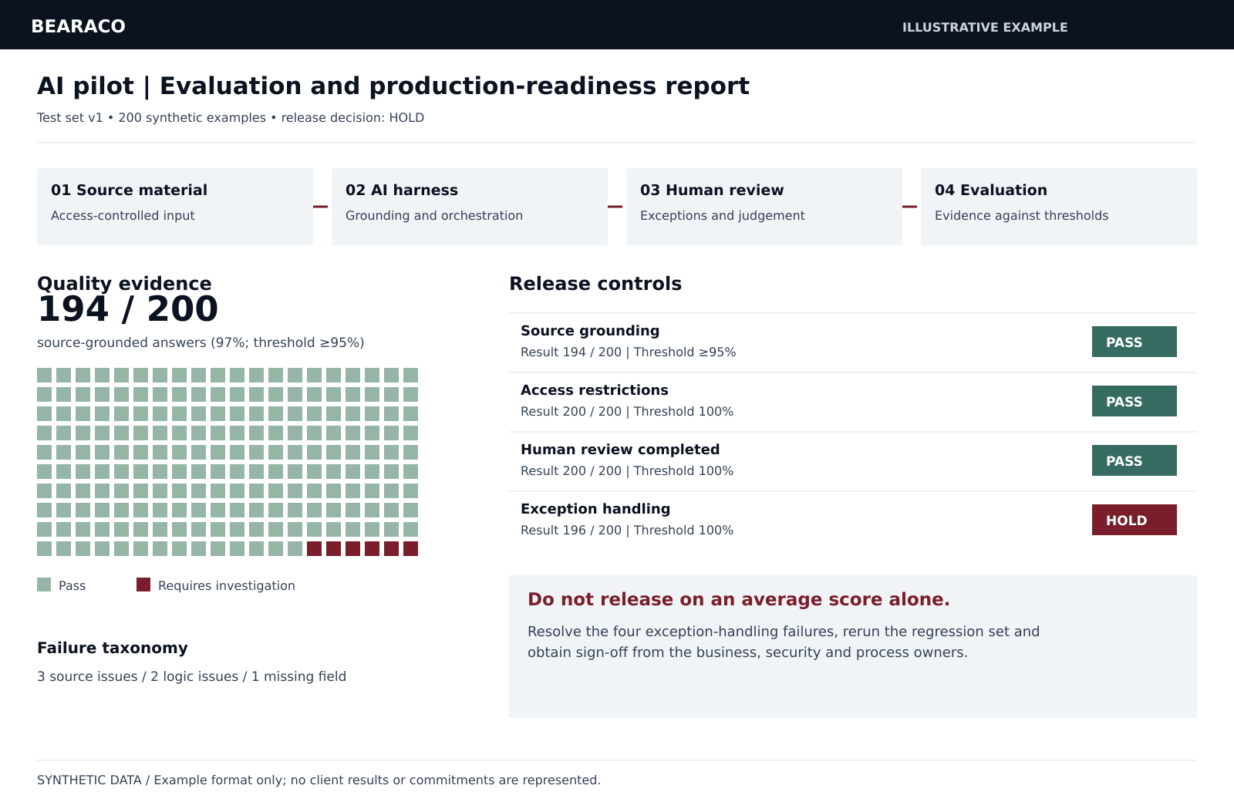Image resolution: width=1234 pixels, height=802 pixels.
Task: Click the Failure taxonomy heading
Action: pyautogui.click(x=113, y=648)
